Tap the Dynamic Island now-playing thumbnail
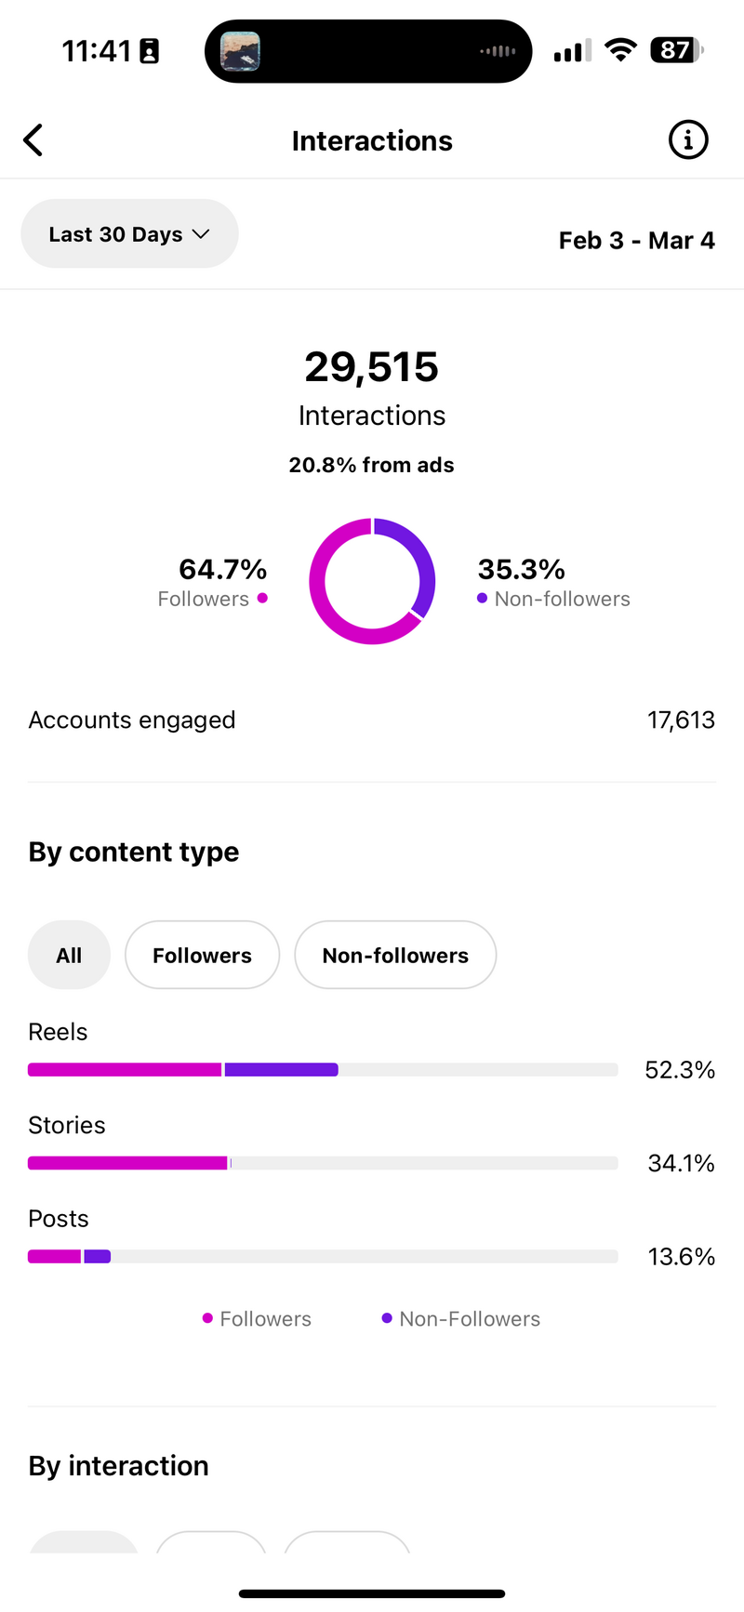This screenshot has height=1612, width=744. 240,51
